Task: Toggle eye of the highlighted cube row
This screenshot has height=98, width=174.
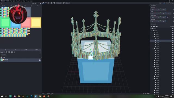Action: point(173,41)
